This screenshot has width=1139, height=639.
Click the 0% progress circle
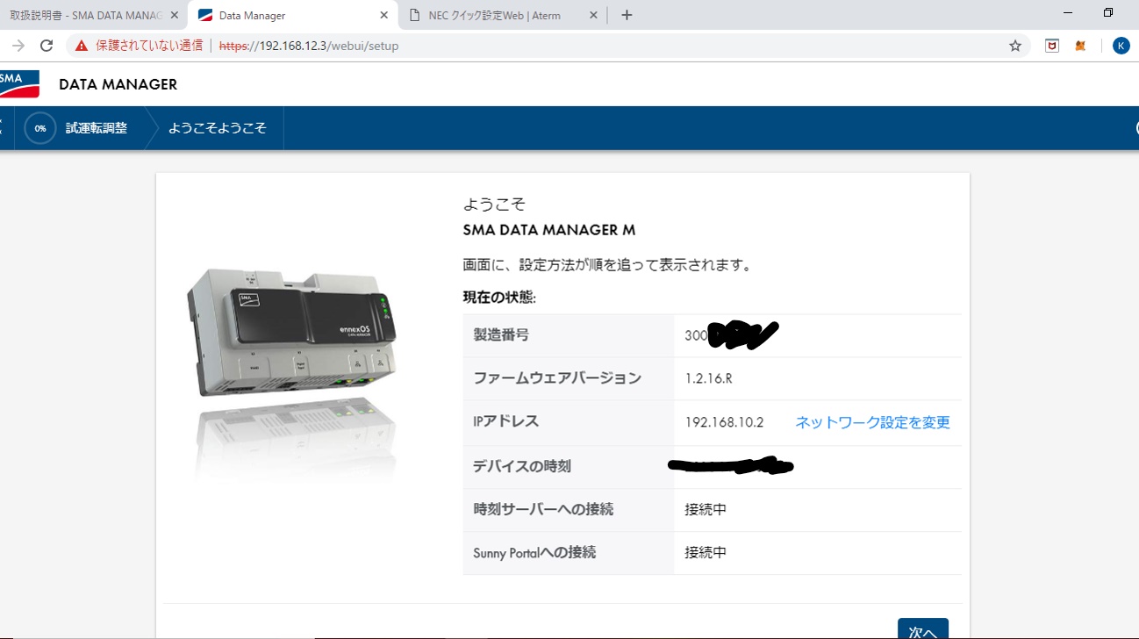pyautogui.click(x=40, y=128)
